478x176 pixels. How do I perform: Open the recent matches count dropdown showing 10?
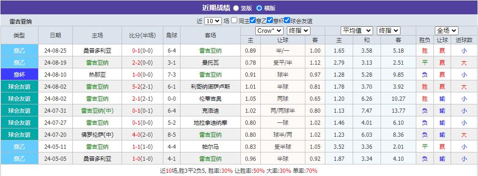tap(213, 21)
